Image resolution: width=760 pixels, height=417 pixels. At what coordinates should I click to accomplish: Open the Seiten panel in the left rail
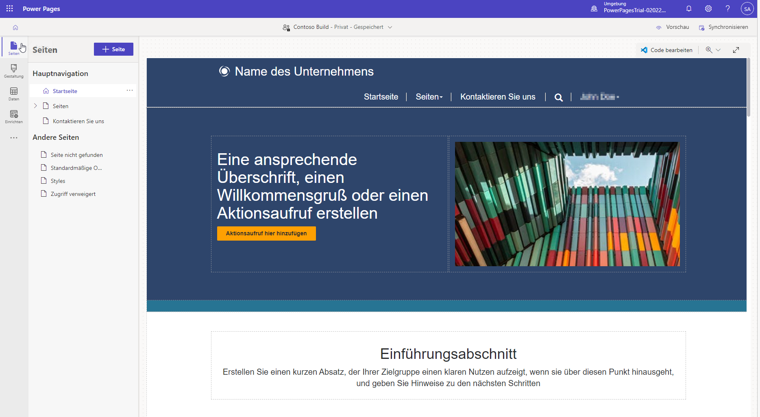13,47
